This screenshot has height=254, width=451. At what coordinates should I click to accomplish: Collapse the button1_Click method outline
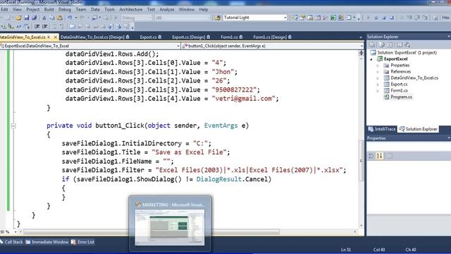click(x=13, y=126)
